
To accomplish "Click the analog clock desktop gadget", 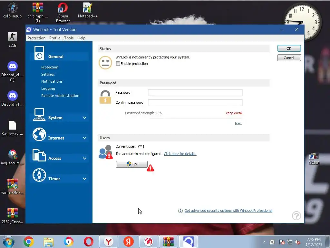I will (302, 22).
